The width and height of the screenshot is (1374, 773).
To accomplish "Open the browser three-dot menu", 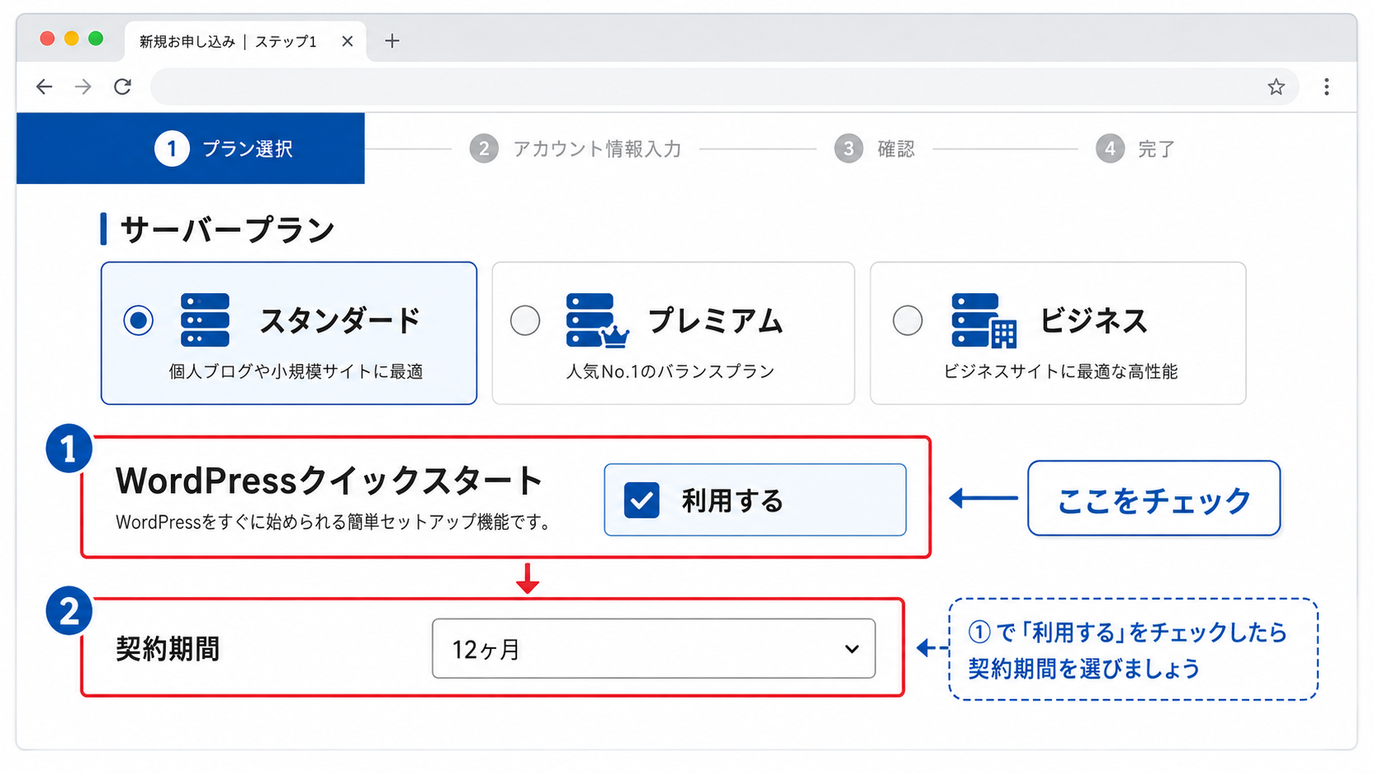I will pyautogui.click(x=1326, y=87).
